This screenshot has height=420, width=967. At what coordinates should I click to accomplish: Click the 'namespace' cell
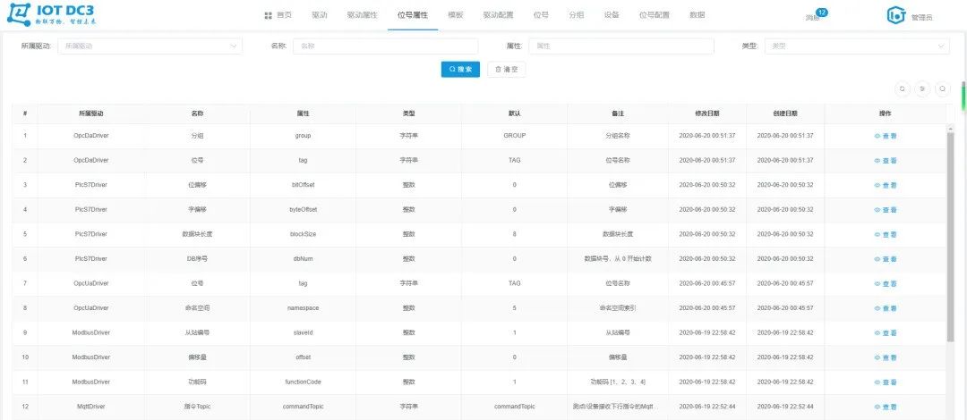tap(303, 308)
